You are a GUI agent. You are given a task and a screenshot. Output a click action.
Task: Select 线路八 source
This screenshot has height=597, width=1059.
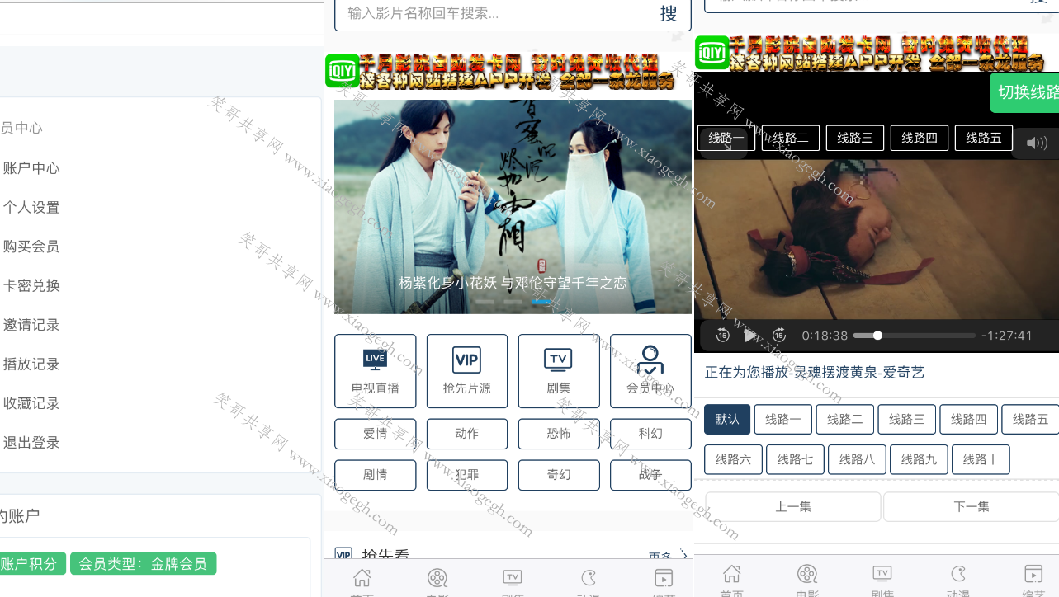pyautogui.click(x=857, y=459)
